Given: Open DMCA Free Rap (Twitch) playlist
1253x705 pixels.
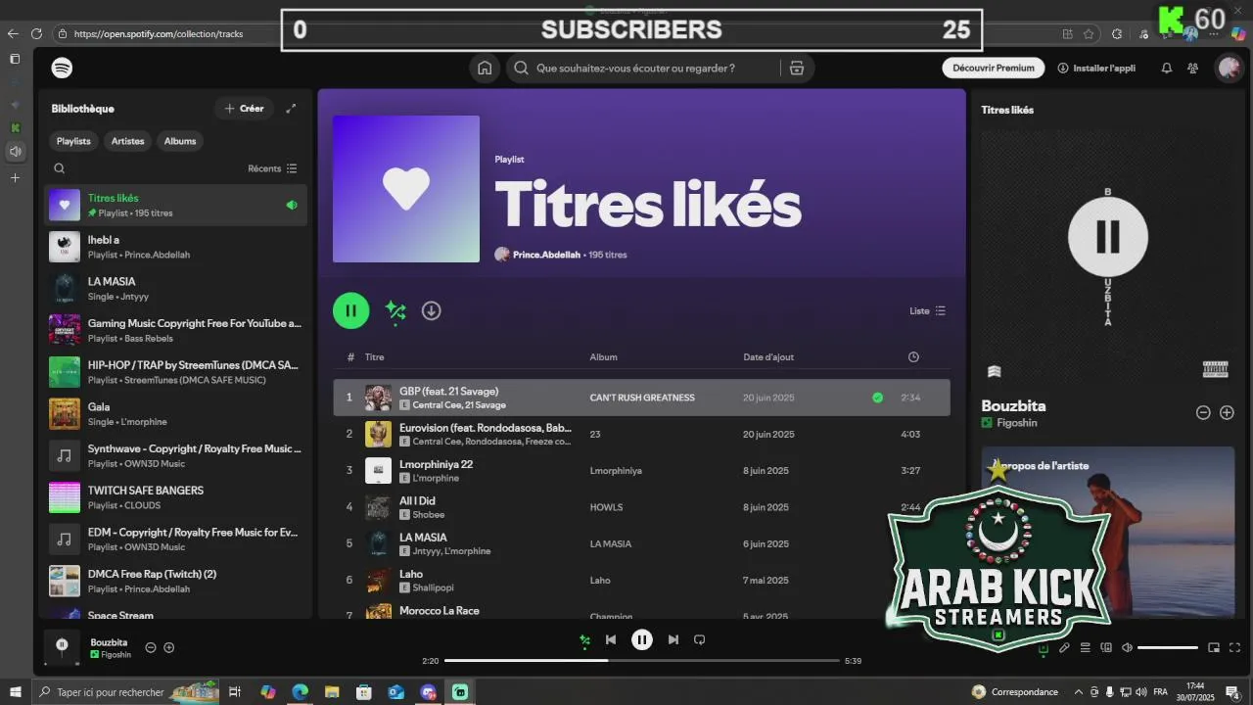Looking at the screenshot, I should pyautogui.click(x=176, y=581).
